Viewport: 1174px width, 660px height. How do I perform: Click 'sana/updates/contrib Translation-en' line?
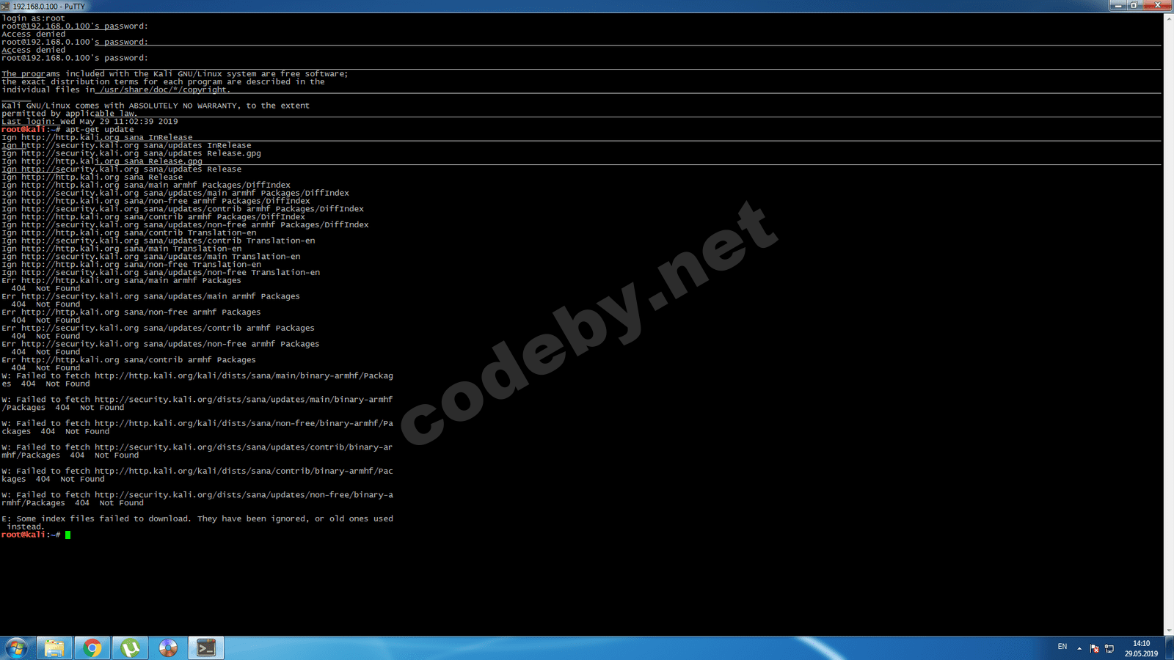(158, 241)
